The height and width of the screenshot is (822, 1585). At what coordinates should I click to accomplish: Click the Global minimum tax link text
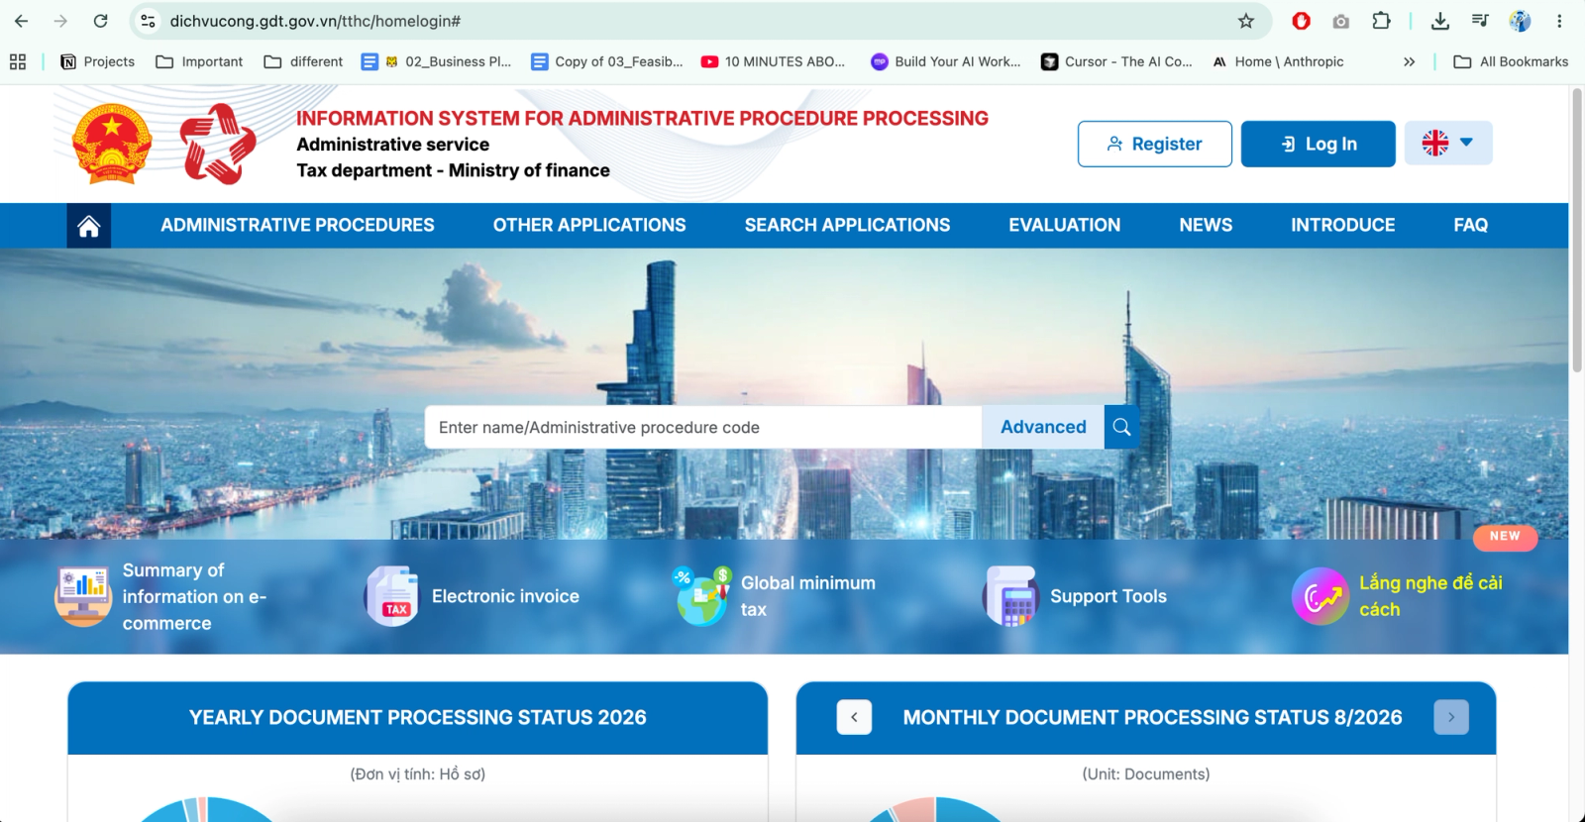click(808, 596)
